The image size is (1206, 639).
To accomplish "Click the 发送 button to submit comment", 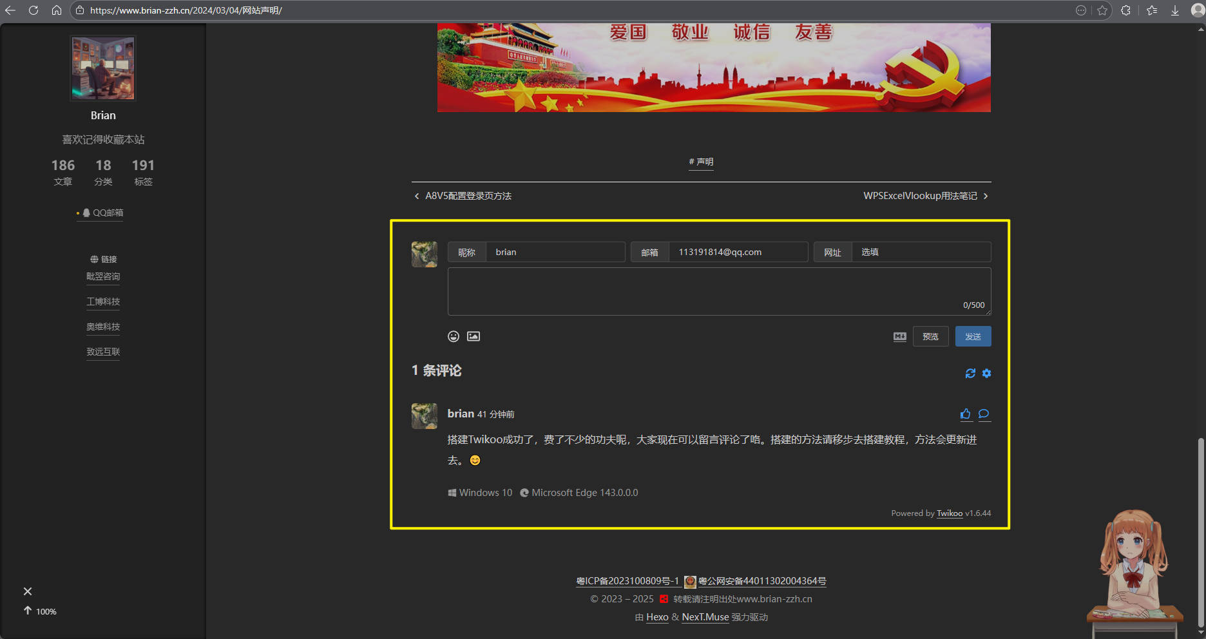I will coord(973,336).
